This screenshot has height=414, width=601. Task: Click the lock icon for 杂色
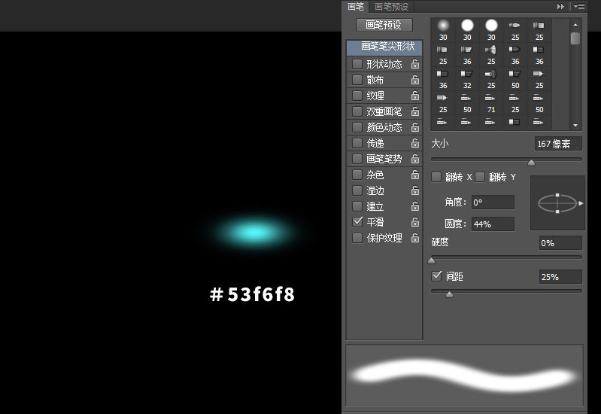(x=415, y=175)
